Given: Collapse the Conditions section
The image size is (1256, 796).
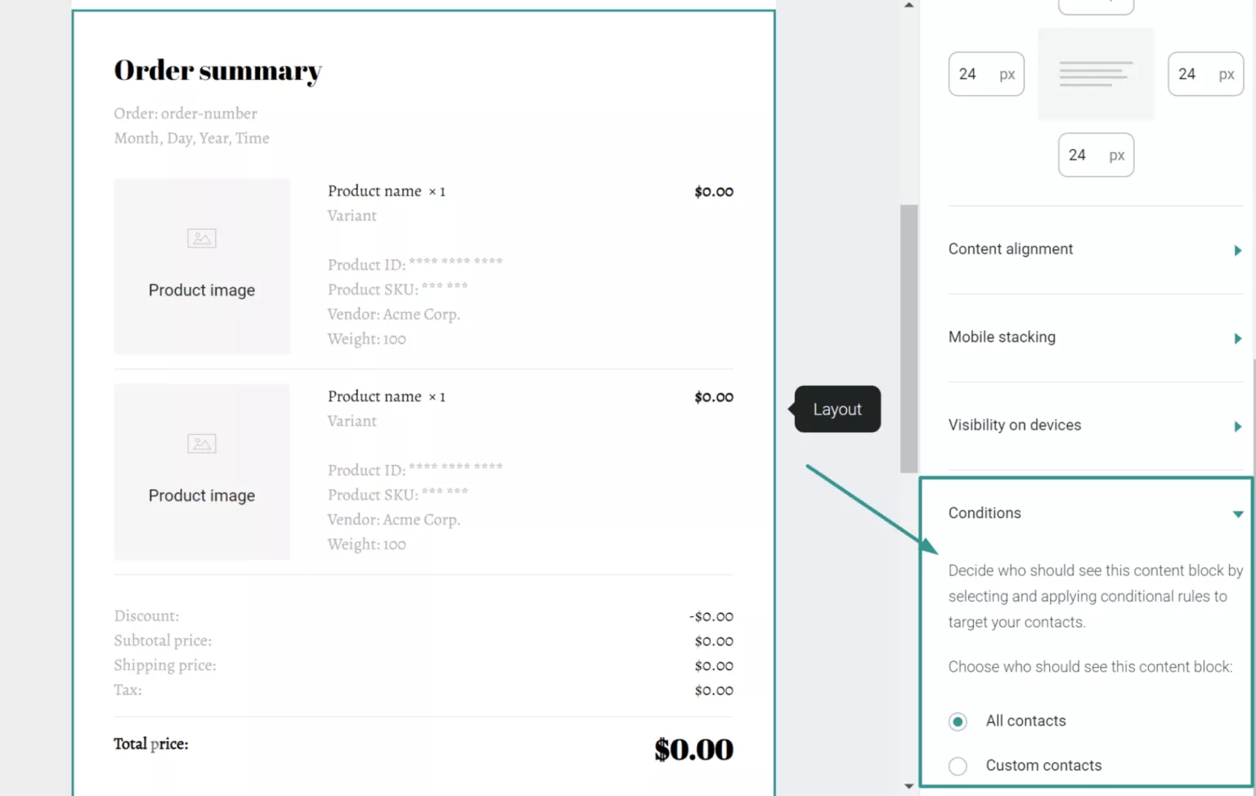Looking at the screenshot, I should coord(1238,513).
